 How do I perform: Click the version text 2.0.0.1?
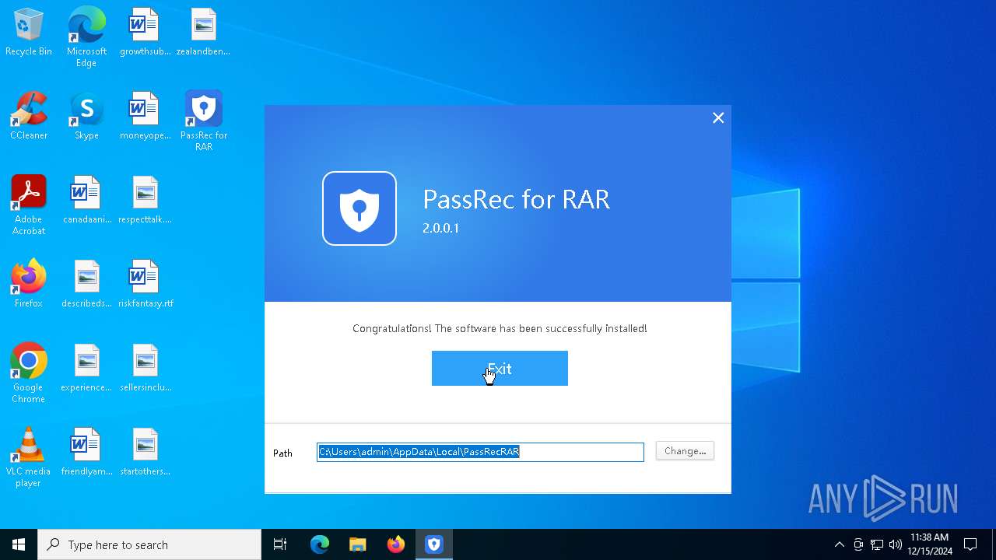(440, 229)
